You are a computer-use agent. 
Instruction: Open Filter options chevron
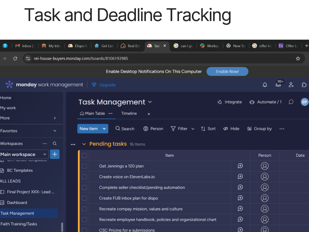point(193,129)
